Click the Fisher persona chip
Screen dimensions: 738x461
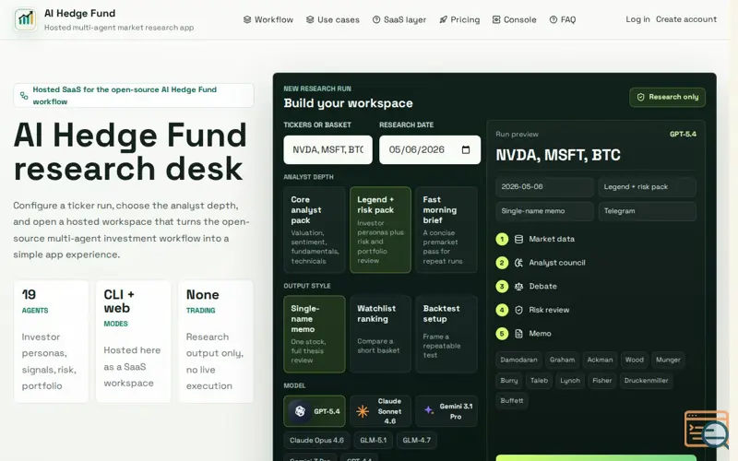point(602,381)
